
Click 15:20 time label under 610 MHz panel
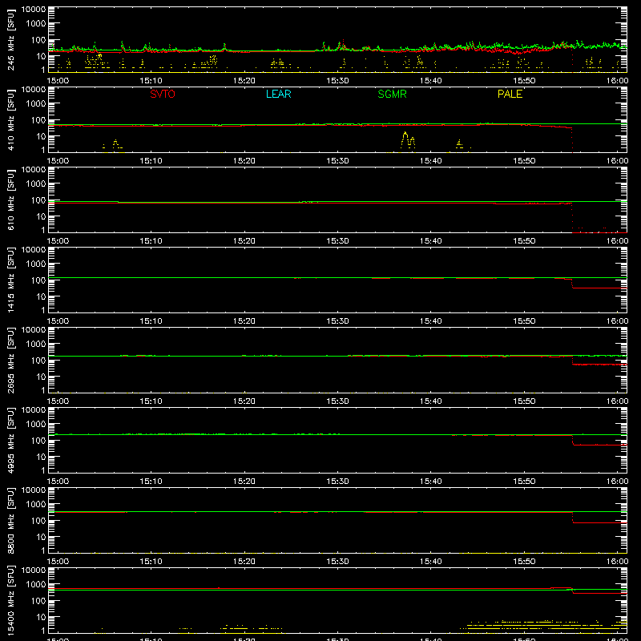(x=244, y=241)
